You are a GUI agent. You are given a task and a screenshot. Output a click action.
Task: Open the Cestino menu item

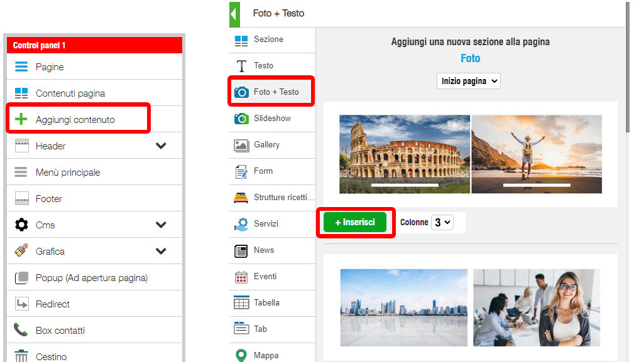(x=95, y=353)
